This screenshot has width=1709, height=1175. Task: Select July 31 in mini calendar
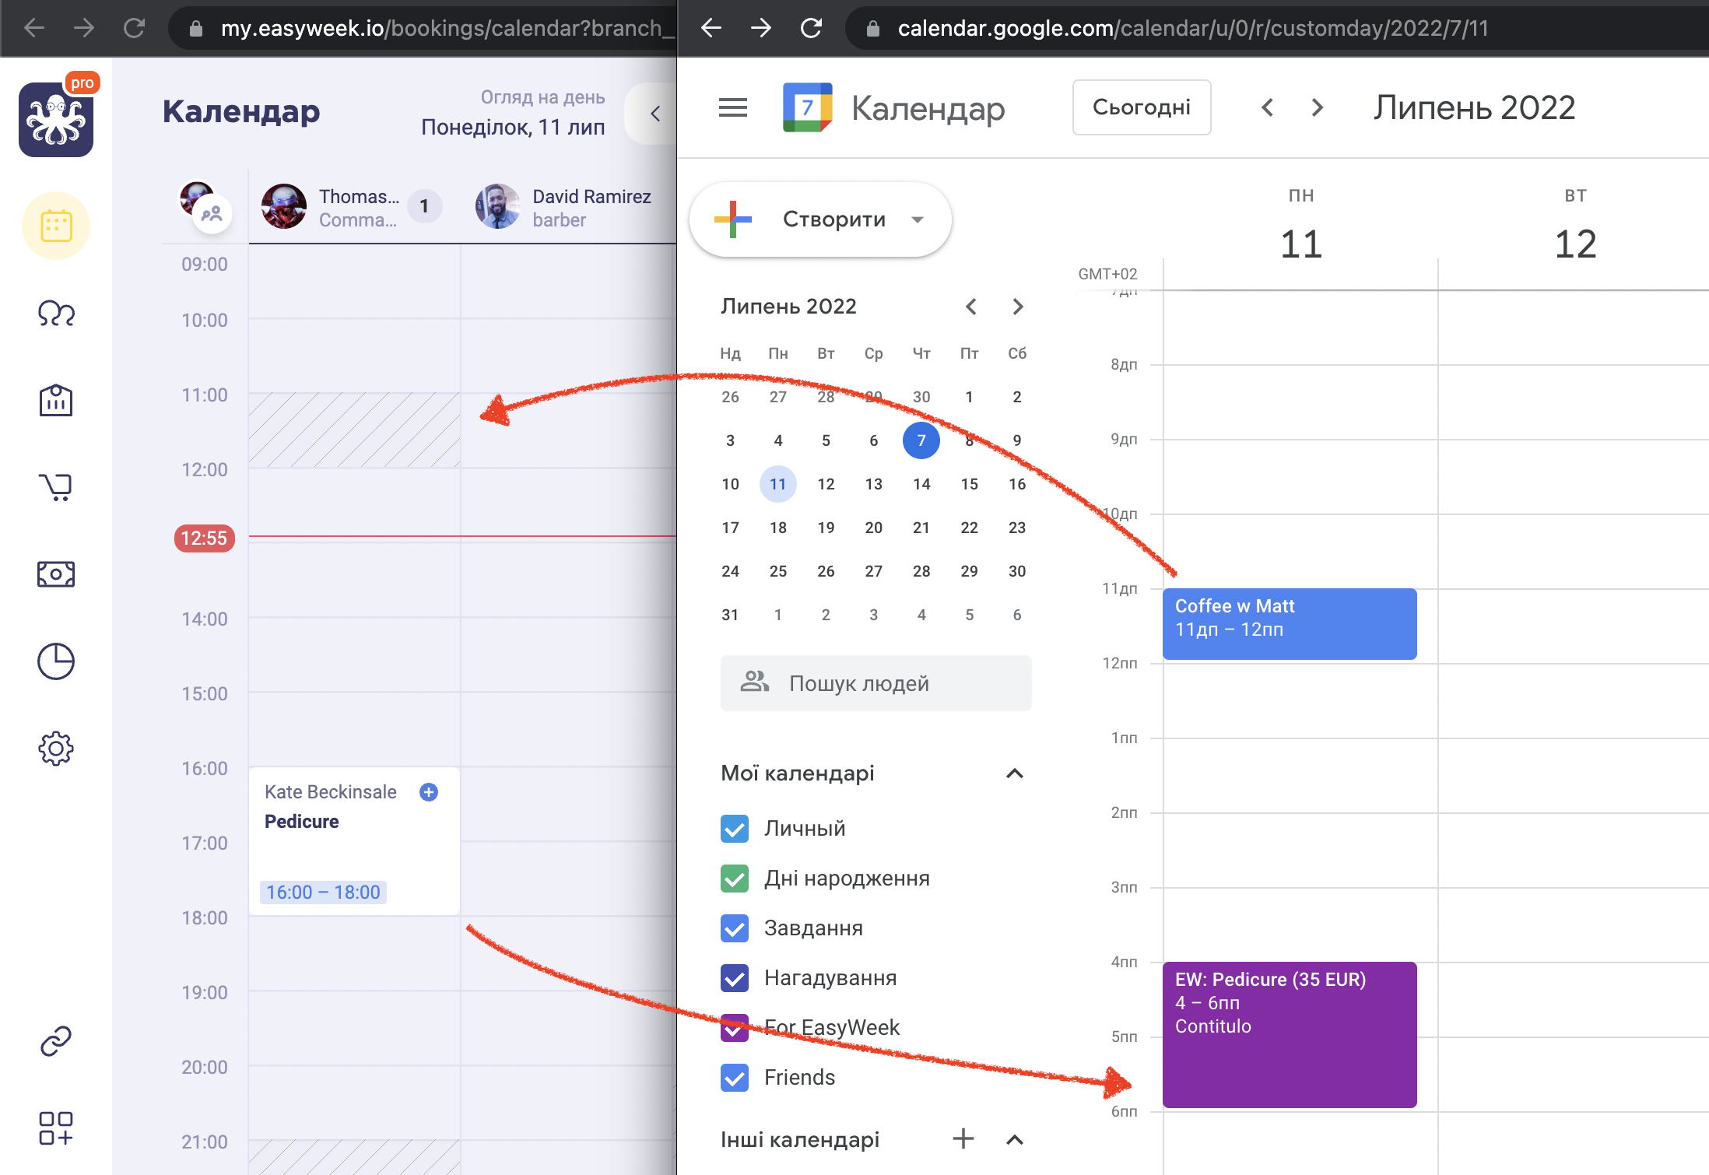tap(730, 615)
